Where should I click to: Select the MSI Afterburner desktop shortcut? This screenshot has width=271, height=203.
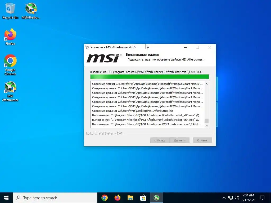[10, 91]
